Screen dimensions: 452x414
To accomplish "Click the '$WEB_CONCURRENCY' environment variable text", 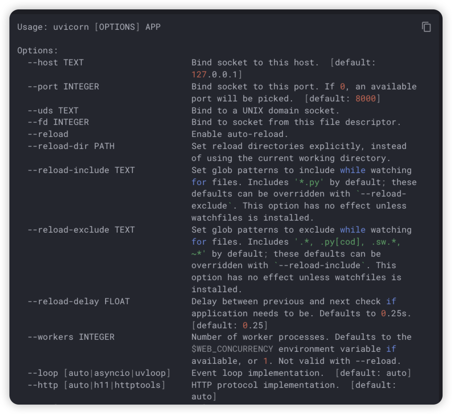I will coord(232,349).
